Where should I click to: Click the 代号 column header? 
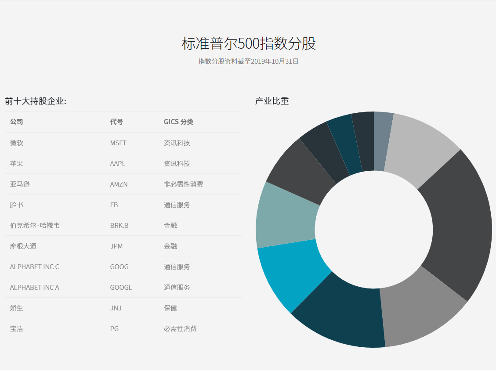click(115, 122)
